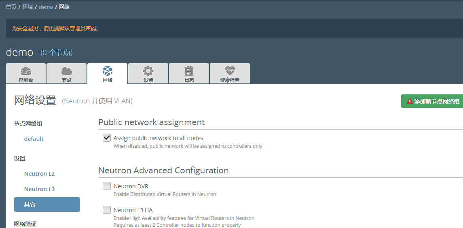
Task: Click the clipboard icon on 日志 tab
Action: click(189, 71)
